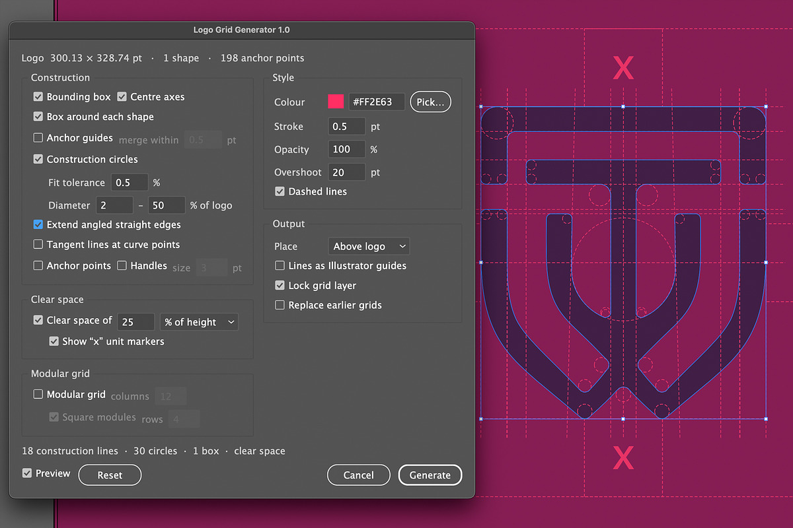The width and height of the screenshot is (793, 528).
Task: Enable the Anchor guides checkbox
Action: point(38,138)
